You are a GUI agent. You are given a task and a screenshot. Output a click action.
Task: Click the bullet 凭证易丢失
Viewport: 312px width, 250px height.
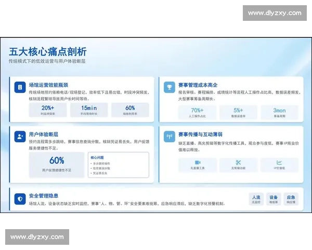(x=99, y=173)
